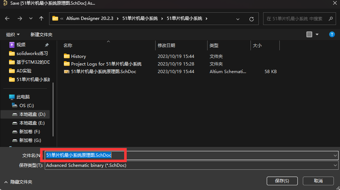The width and height of the screenshot is (340, 190).
Task: Change the view layout icon
Action: 309,34
